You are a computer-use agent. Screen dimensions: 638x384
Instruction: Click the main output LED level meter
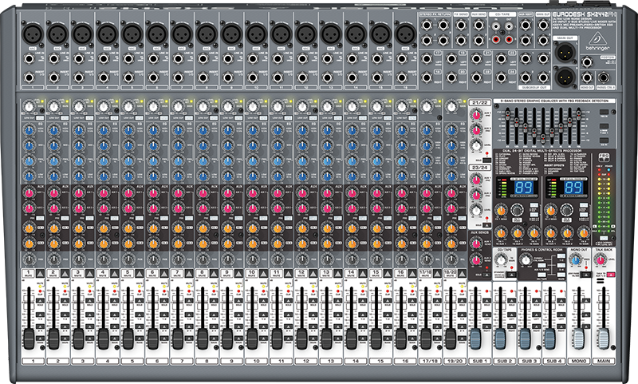[605, 200]
